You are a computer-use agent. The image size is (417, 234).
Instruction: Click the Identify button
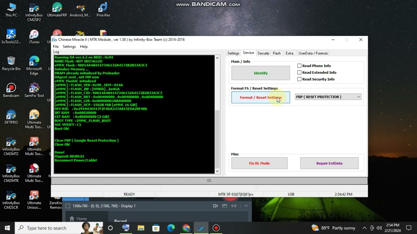coord(261,73)
